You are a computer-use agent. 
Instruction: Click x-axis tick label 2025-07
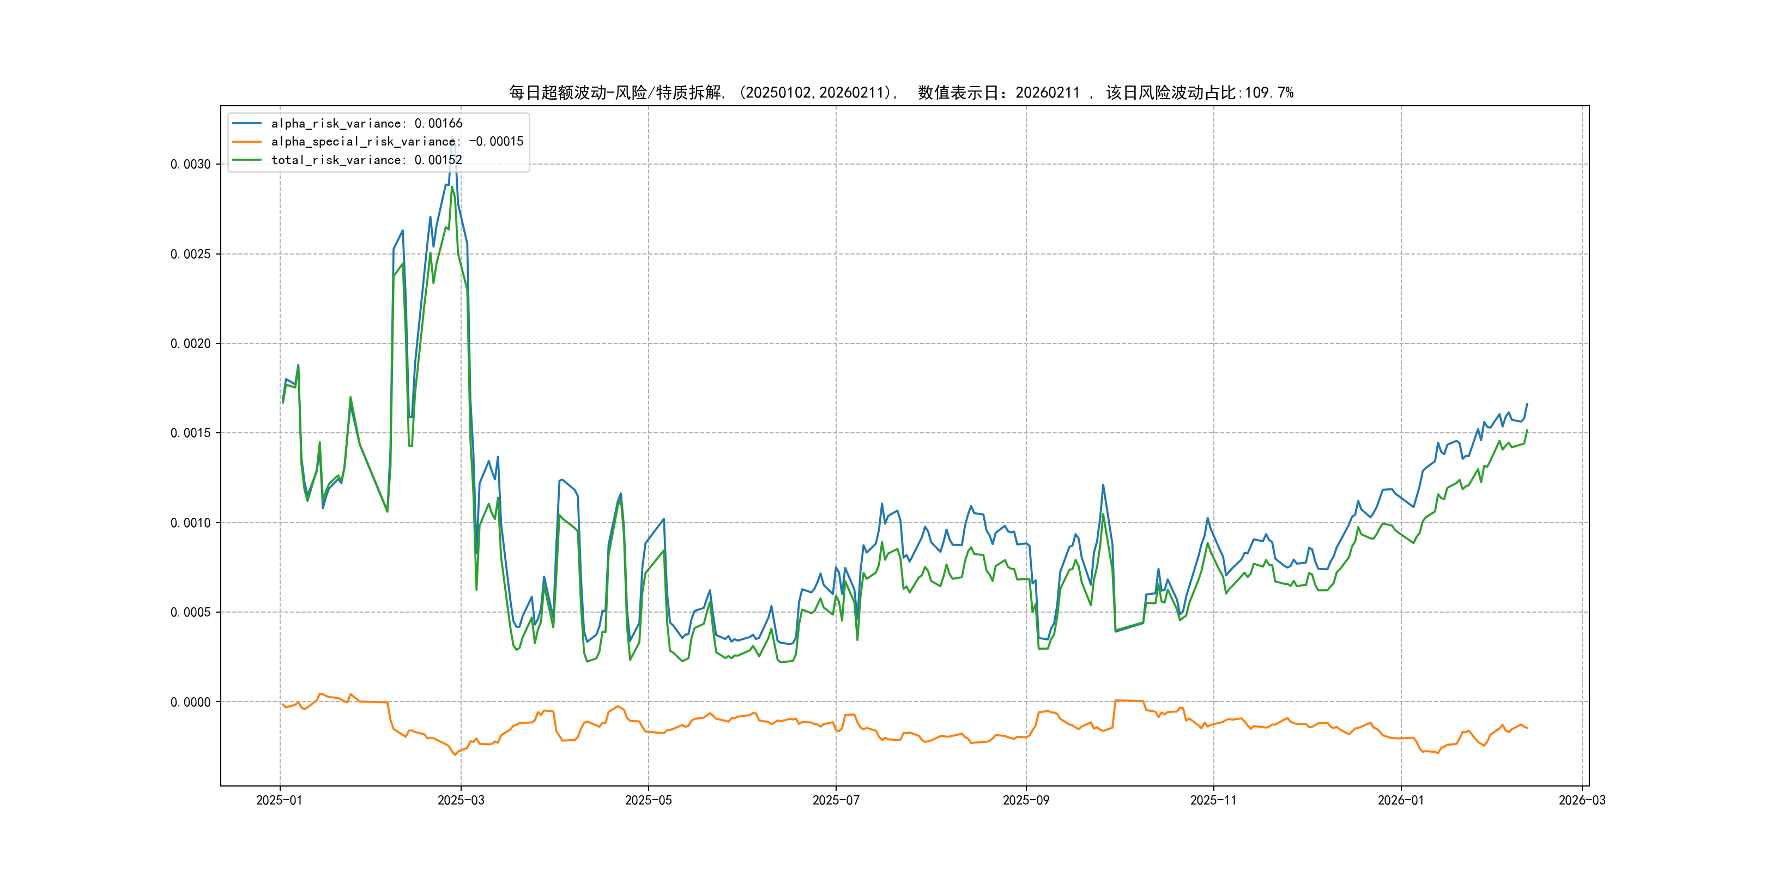[x=836, y=800]
